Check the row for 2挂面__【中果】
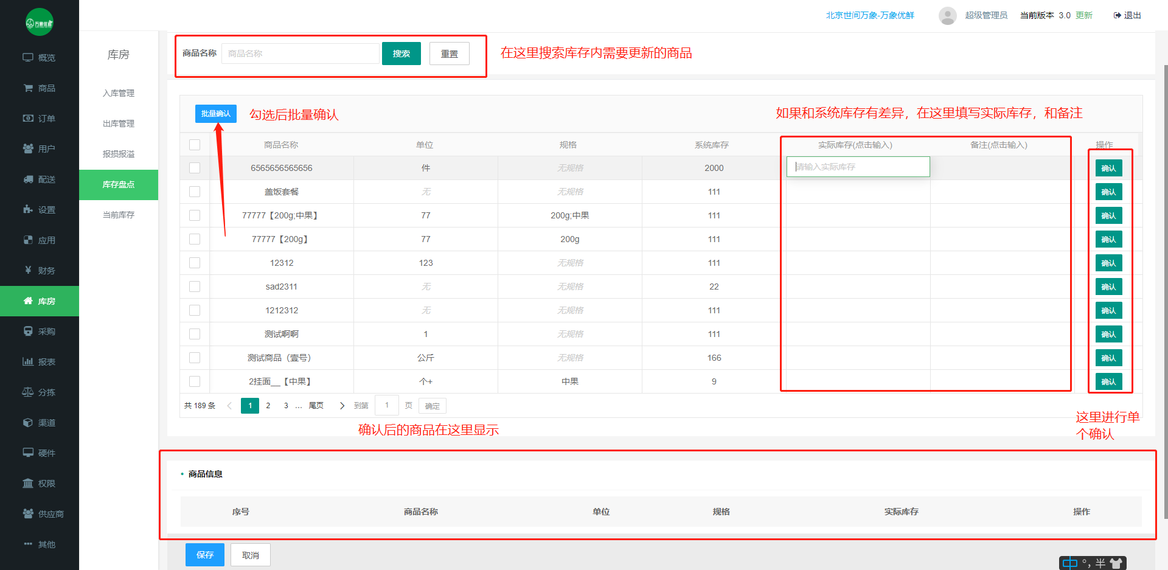The image size is (1168, 570). click(x=195, y=381)
